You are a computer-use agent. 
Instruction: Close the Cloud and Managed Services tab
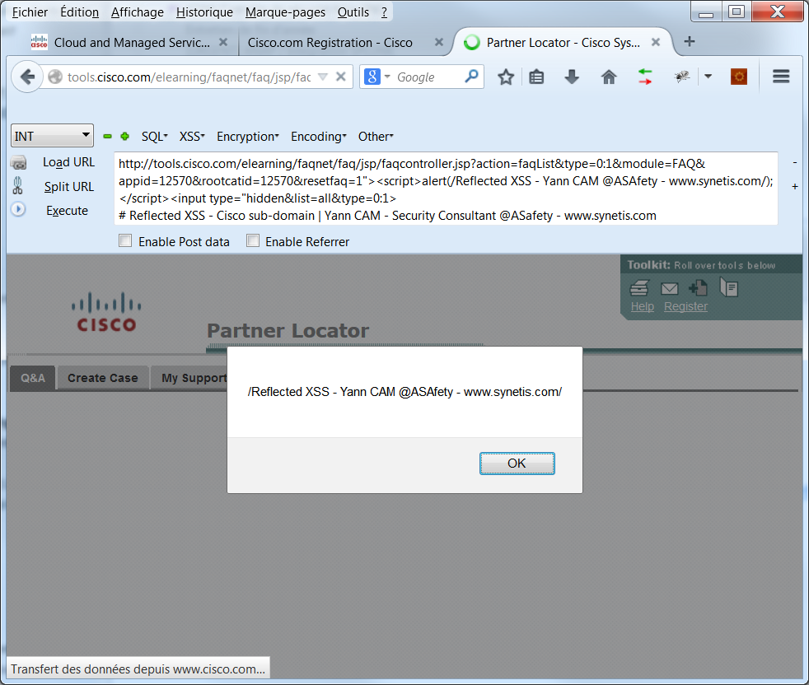coord(223,42)
